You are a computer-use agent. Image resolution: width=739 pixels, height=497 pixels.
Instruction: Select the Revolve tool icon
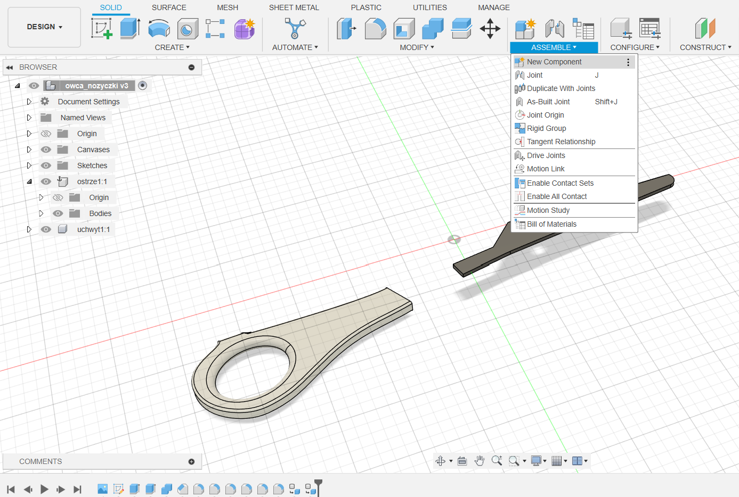159,29
